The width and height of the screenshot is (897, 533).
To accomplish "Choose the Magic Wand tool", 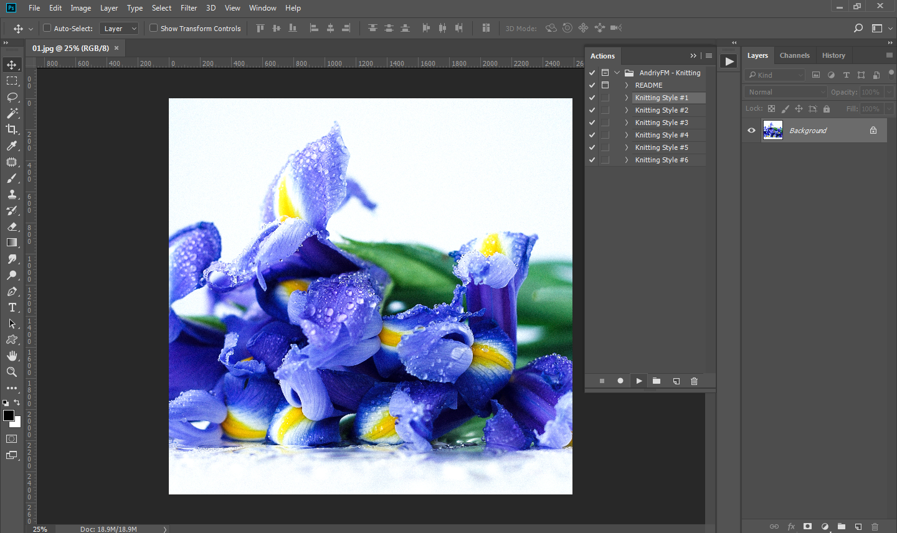I will point(12,113).
